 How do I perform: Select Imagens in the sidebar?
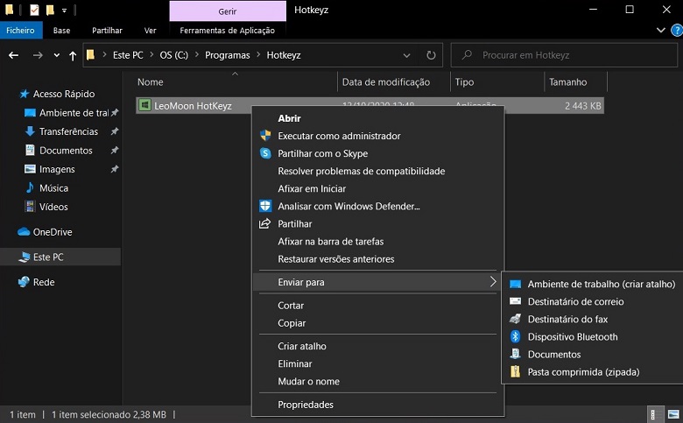[x=57, y=169]
